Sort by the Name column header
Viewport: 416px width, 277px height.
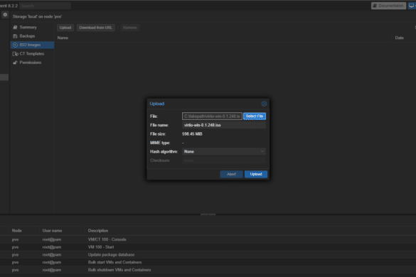click(x=223, y=38)
